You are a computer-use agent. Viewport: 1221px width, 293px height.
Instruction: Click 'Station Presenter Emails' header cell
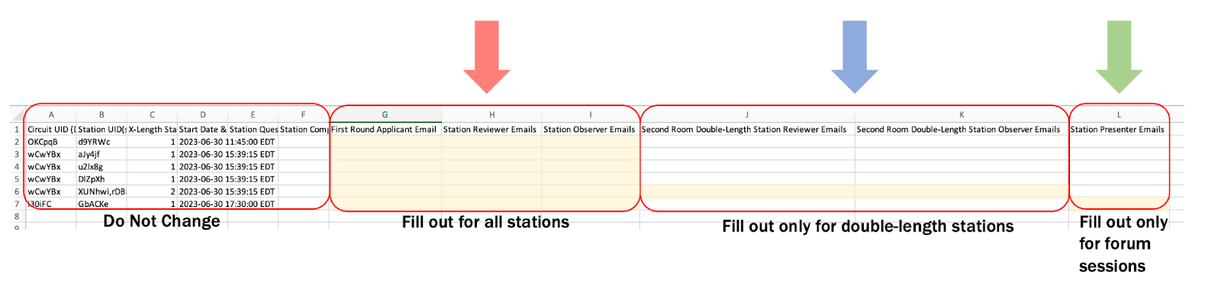(1119, 130)
